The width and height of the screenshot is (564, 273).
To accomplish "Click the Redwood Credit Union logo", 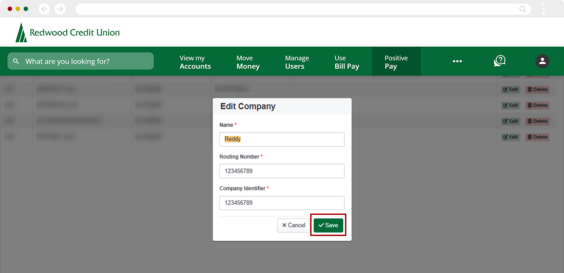I will point(67,33).
